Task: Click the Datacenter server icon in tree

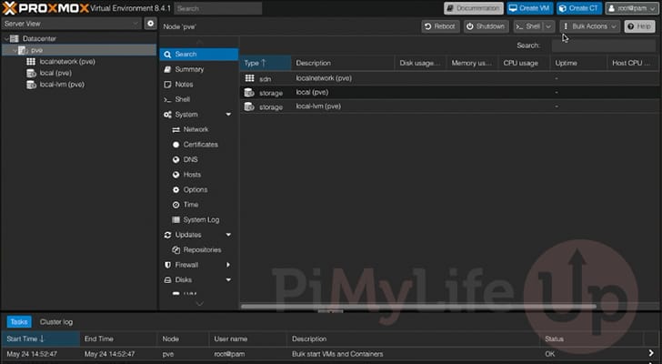Action: click(x=15, y=38)
